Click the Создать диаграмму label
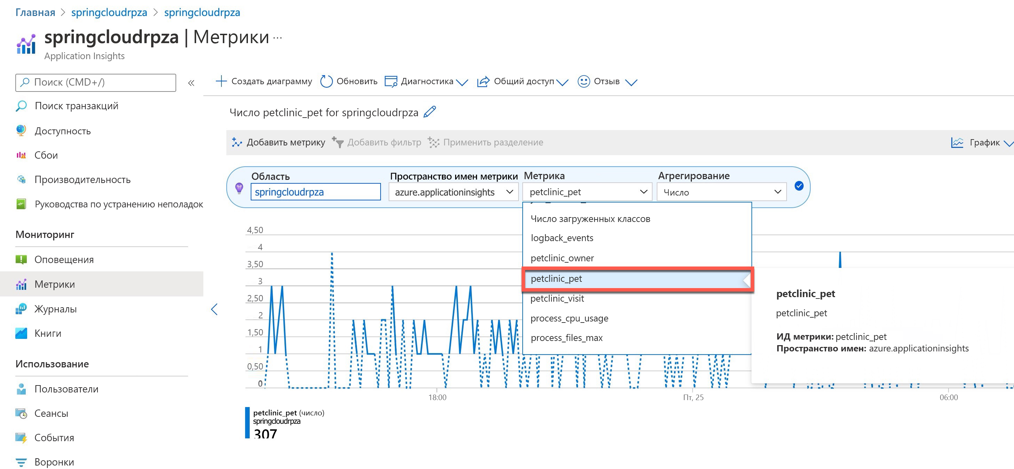 (x=272, y=81)
